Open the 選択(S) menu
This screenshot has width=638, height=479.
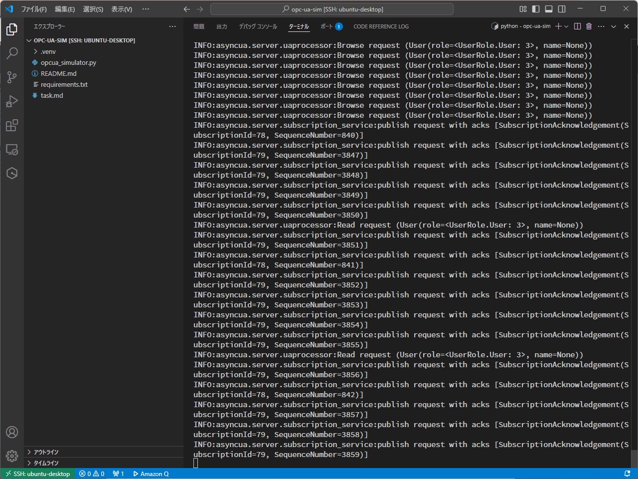tap(93, 9)
